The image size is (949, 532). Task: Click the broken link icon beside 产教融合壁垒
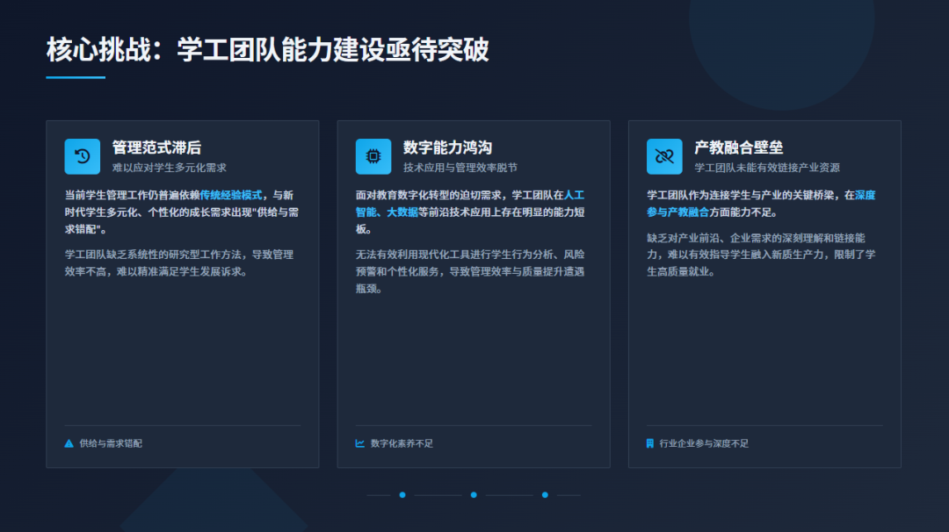coord(664,156)
